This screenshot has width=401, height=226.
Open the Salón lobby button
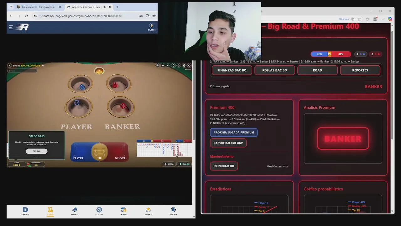(184, 164)
